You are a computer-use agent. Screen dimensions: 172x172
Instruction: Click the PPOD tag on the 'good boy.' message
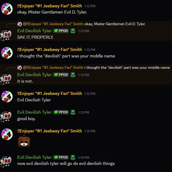click(x=61, y=112)
